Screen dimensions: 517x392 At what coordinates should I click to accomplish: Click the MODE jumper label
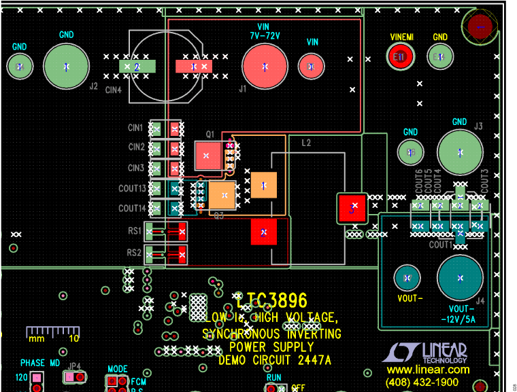click(x=118, y=369)
